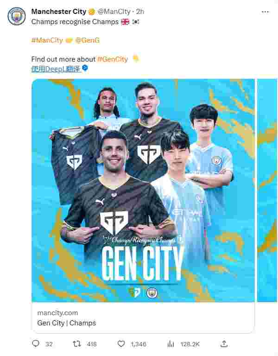View the second carousel image on the right
The image size is (278, 356).
(x=267, y=190)
